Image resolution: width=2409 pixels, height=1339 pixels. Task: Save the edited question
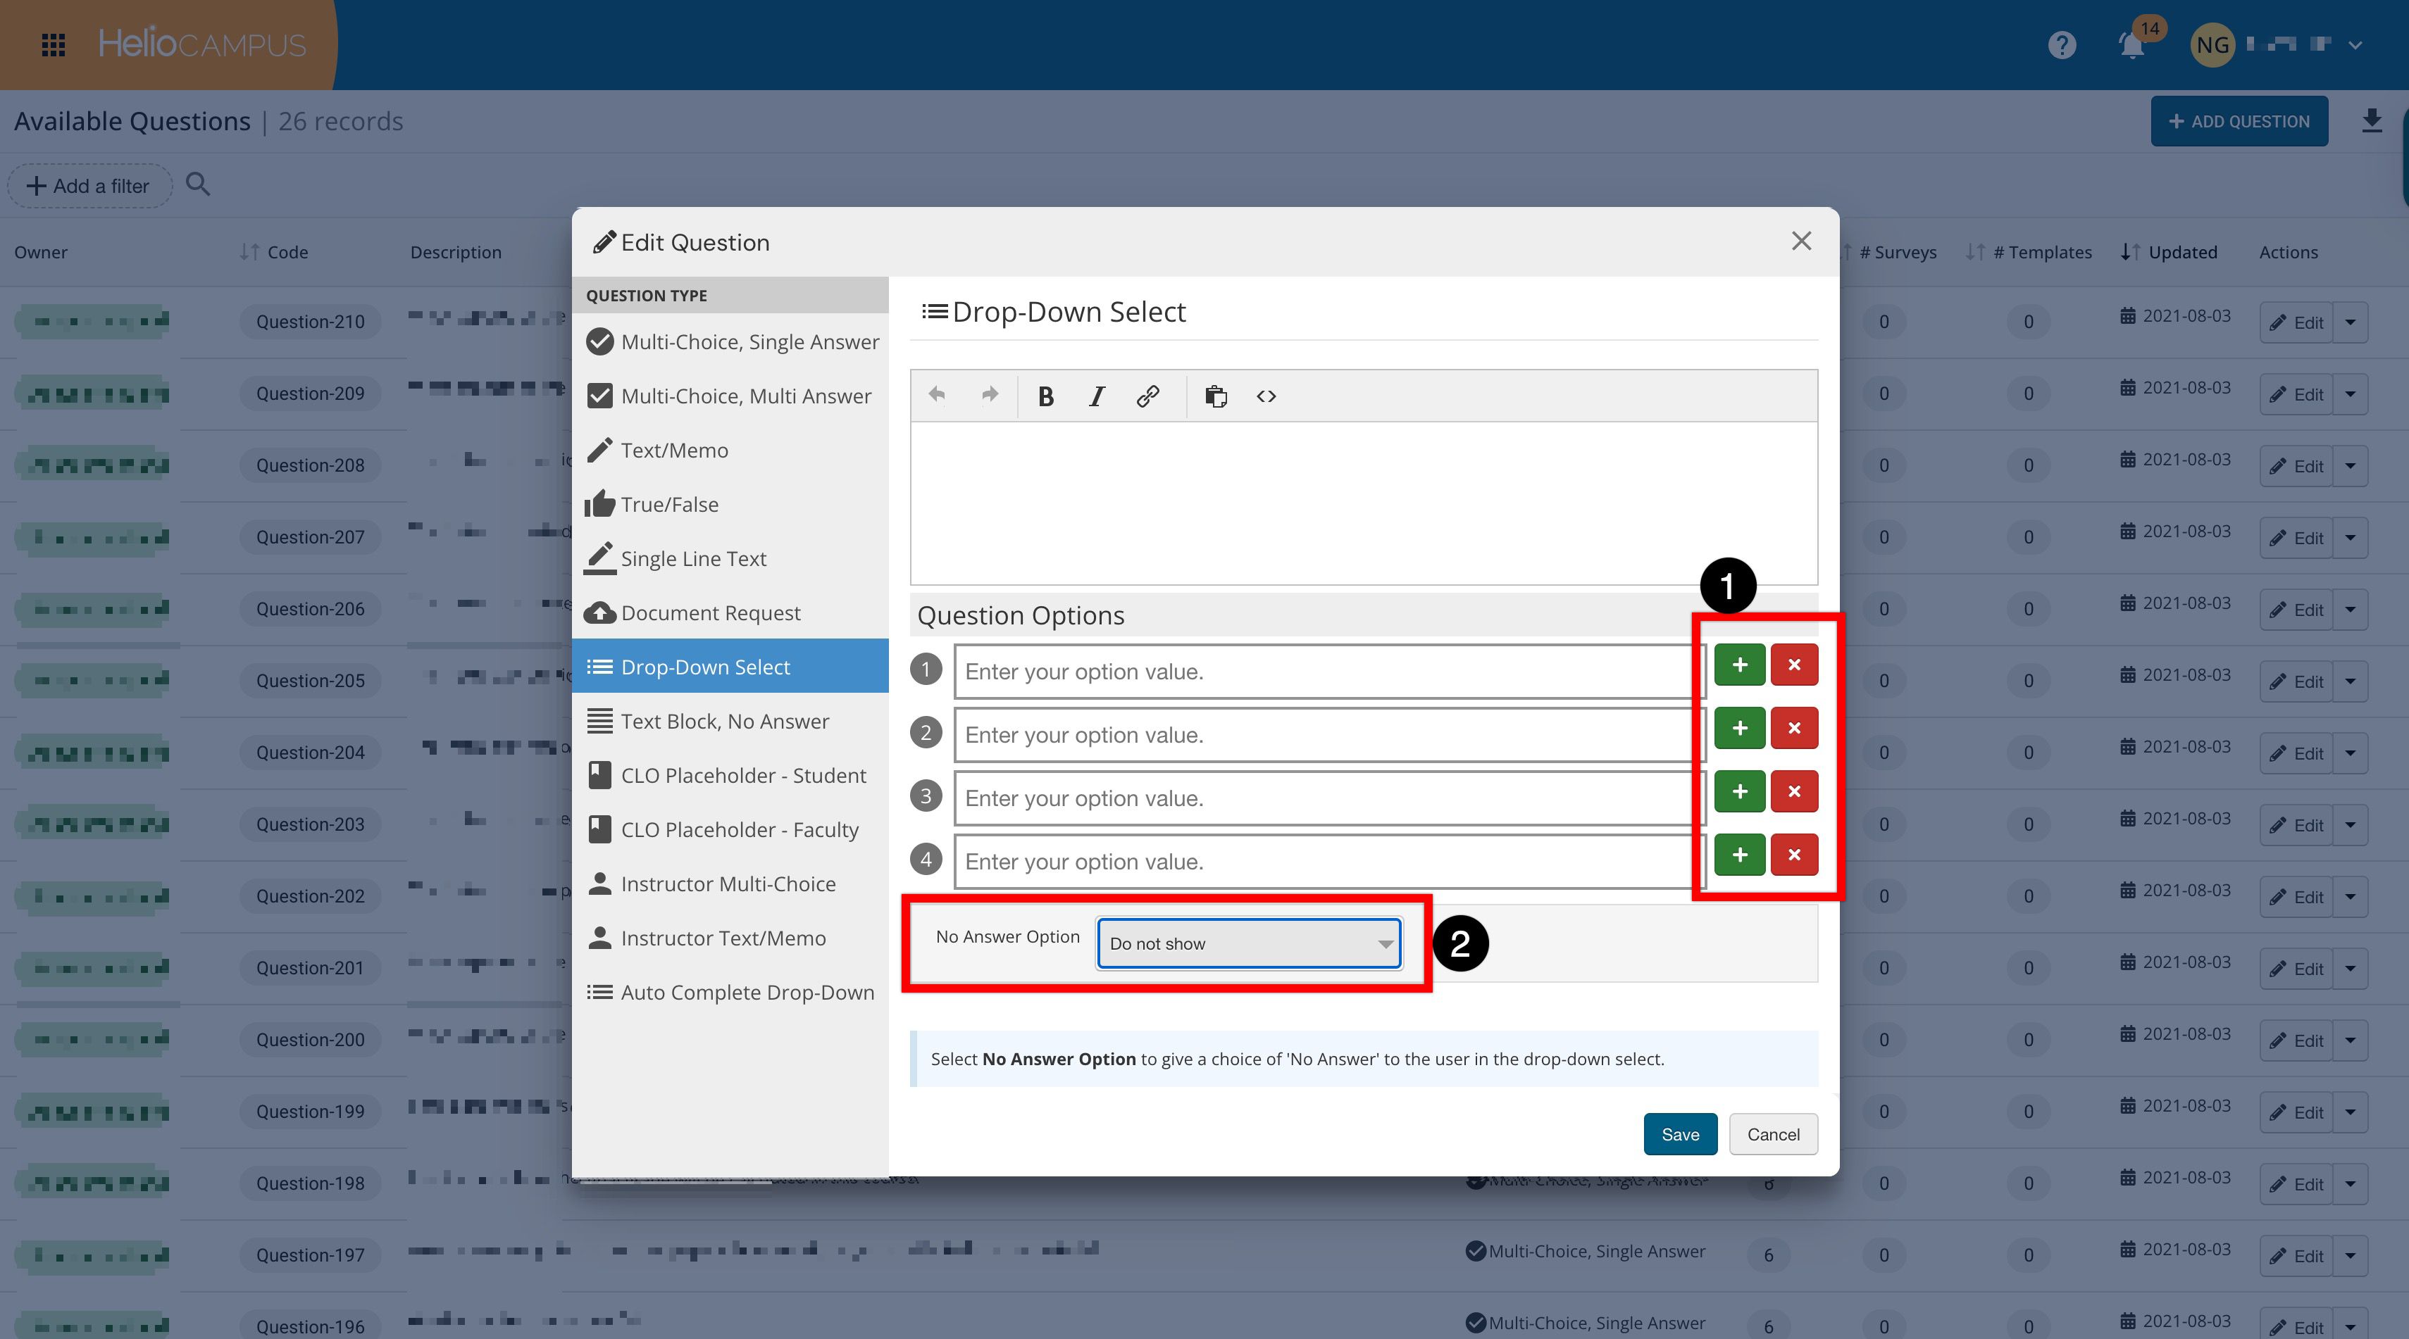(x=1679, y=1134)
